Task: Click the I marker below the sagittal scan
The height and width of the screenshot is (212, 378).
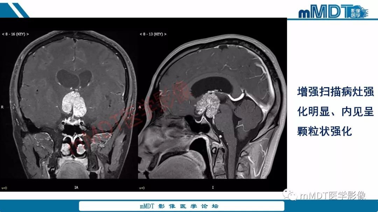Action: tap(213, 188)
